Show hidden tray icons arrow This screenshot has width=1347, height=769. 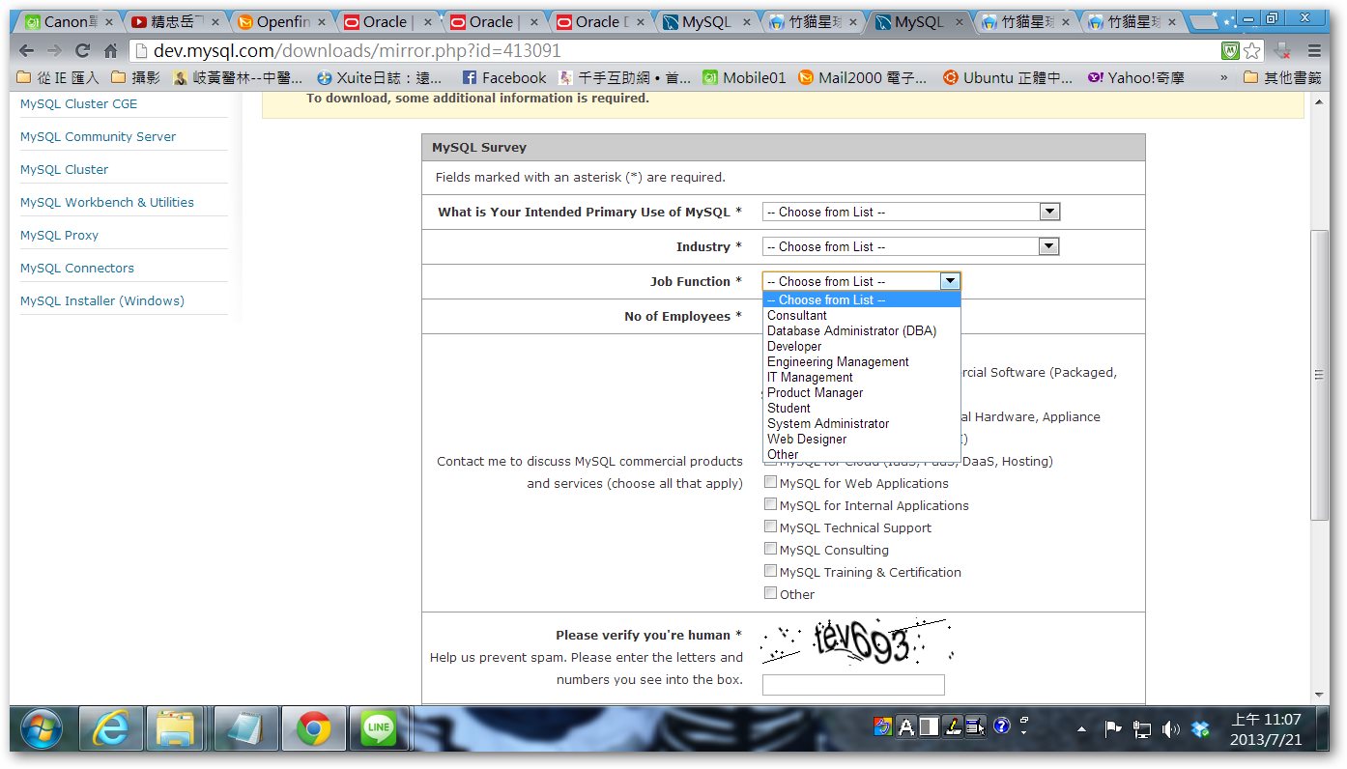click(x=1081, y=729)
